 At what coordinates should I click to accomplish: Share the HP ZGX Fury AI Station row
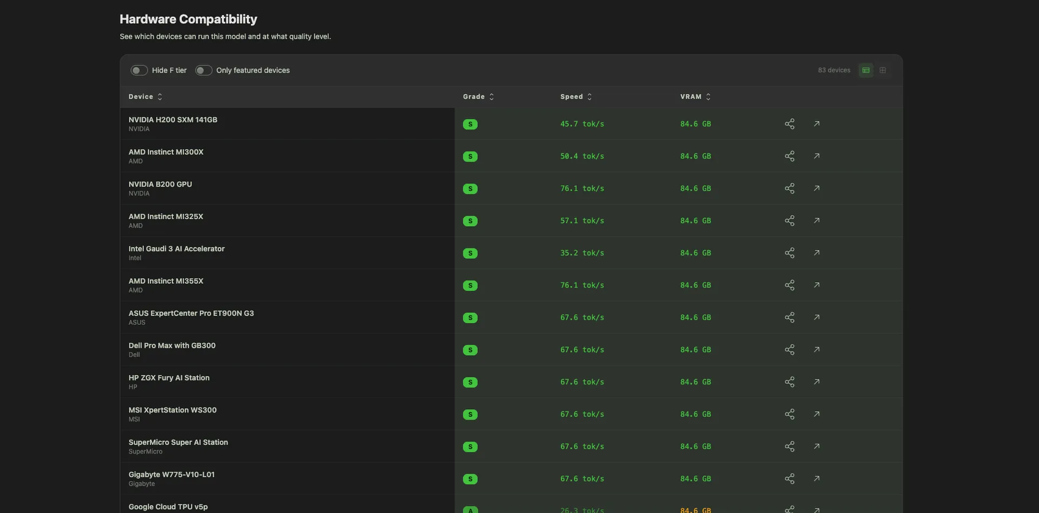pyautogui.click(x=790, y=382)
